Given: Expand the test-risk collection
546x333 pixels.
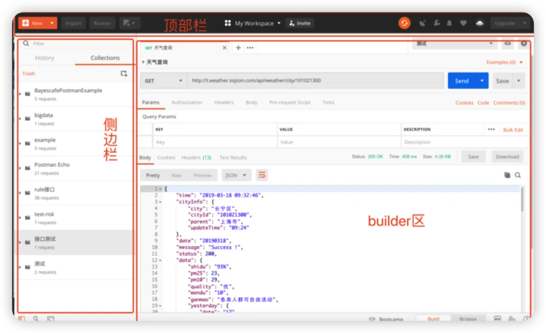Looking at the screenshot, I should click(20, 217).
